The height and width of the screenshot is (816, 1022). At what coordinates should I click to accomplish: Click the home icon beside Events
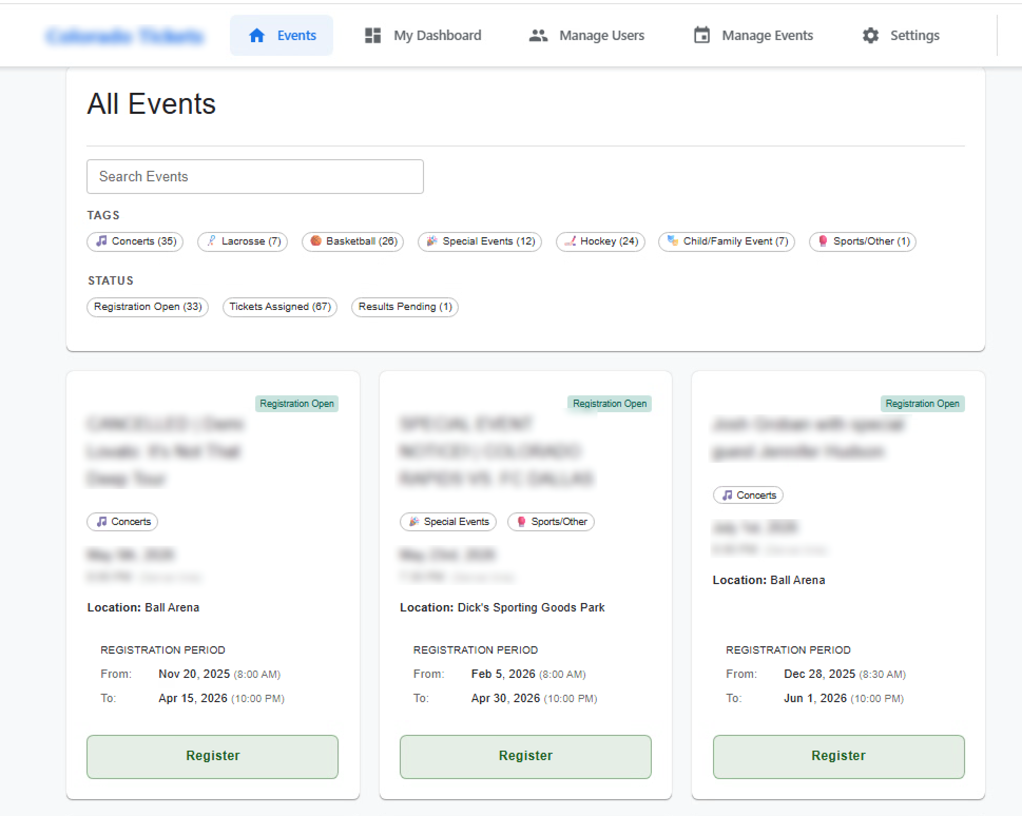tap(257, 35)
